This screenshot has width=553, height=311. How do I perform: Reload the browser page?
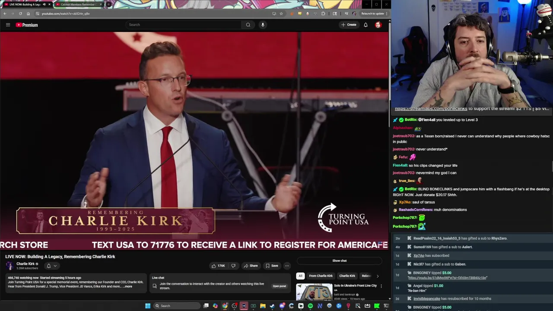(20, 13)
